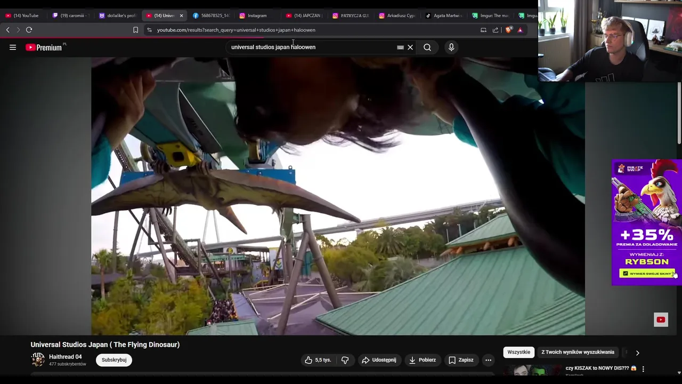
Task: Share this page via address bar icon
Action: (x=496, y=30)
